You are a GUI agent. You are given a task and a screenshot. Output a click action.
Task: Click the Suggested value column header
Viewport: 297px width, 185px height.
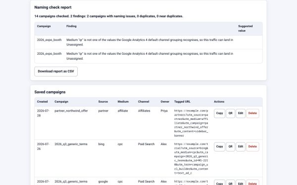pos(246,29)
